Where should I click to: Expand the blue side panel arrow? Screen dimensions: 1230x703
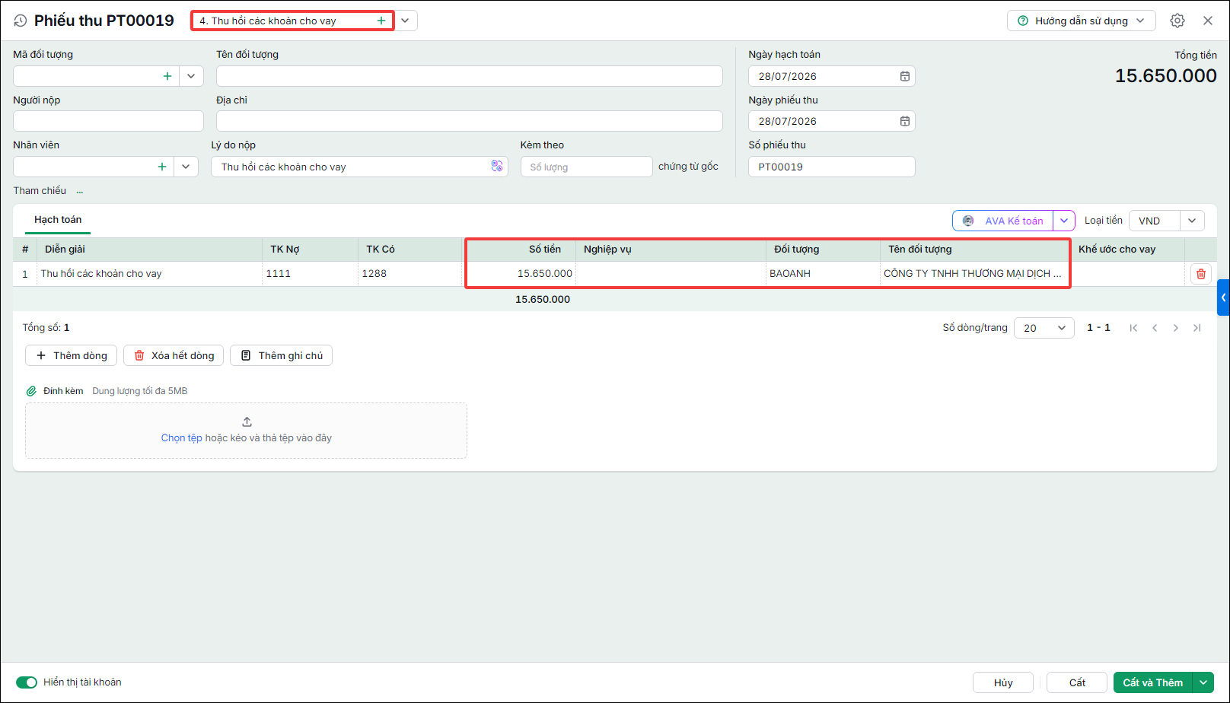coord(1223,297)
